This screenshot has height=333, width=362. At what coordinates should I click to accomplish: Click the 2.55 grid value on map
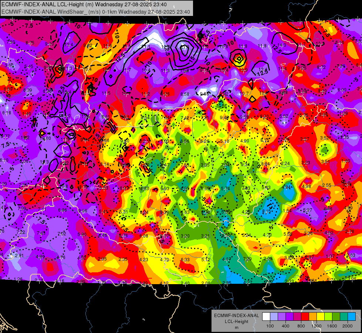[x=327, y=185]
